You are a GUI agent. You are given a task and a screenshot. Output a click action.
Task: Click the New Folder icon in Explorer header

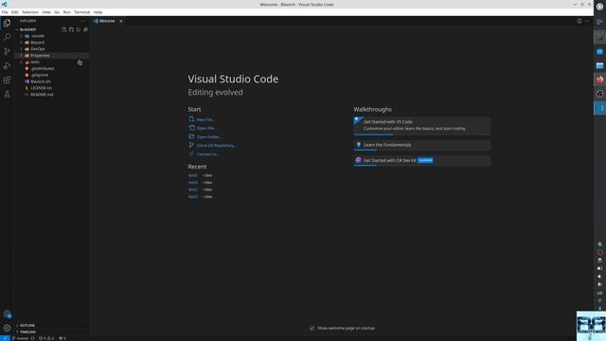click(71, 29)
